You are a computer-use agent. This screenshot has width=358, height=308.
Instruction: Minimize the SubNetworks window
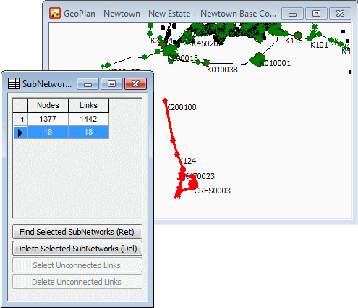(88, 84)
